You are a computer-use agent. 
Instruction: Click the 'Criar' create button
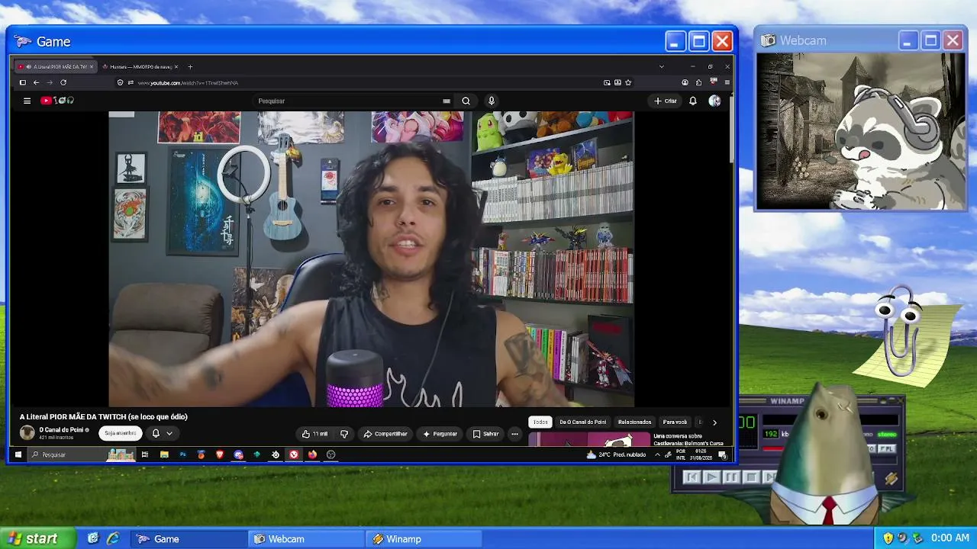pyautogui.click(x=666, y=101)
